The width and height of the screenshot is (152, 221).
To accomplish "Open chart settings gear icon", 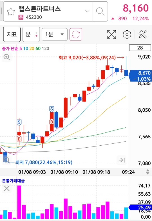I will tap(127, 34).
